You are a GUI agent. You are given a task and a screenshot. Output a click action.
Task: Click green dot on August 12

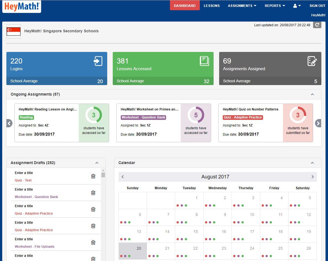299,222
